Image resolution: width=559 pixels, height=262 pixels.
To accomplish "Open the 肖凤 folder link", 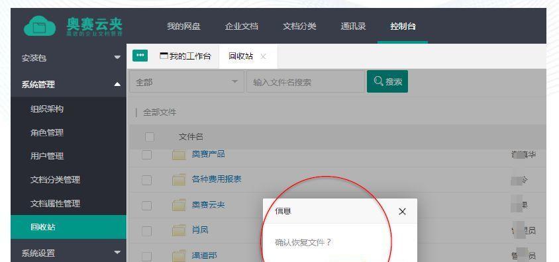I will pos(200,230).
